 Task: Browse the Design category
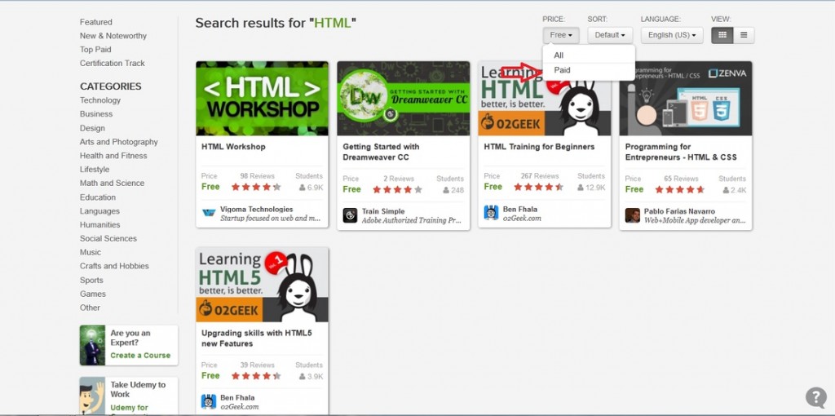tap(92, 128)
